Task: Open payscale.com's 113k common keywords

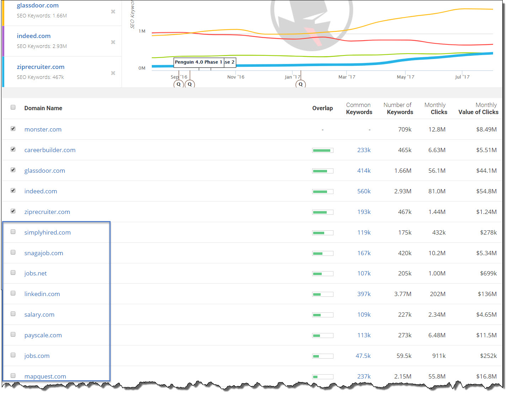Action: [x=364, y=335]
